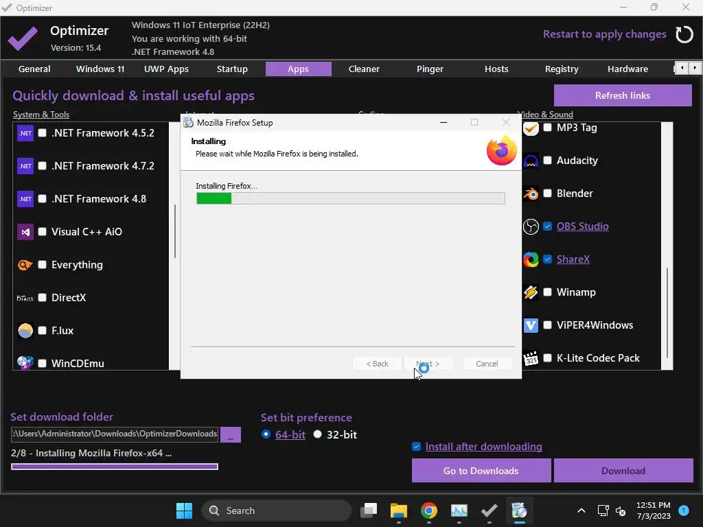Click the Firefox install green progress bar
Screen dimensions: 703x527
click(x=351, y=198)
